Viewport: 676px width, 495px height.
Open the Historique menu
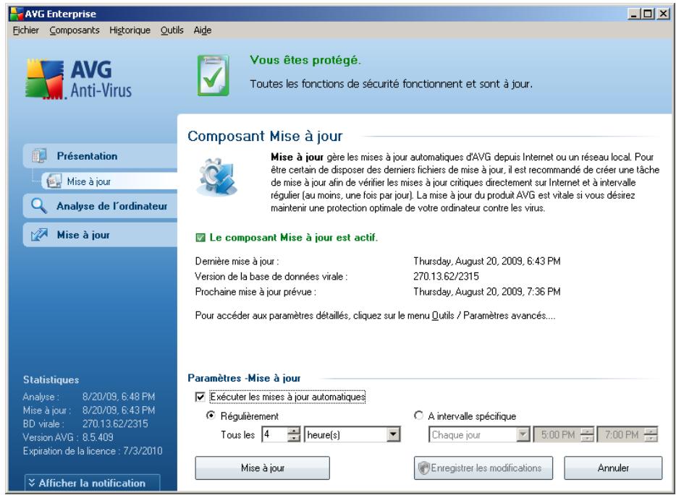pos(130,30)
